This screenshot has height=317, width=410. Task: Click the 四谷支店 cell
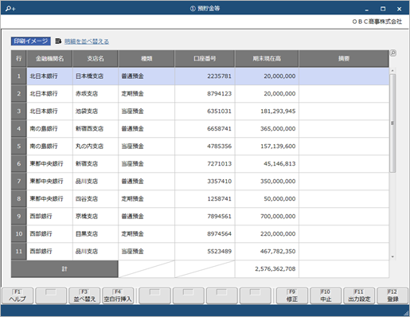click(96, 199)
